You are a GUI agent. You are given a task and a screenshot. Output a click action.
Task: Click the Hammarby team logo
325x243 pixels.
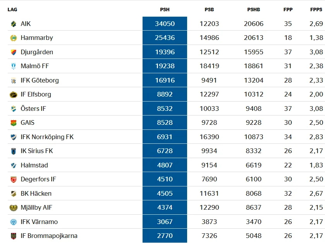(14, 38)
